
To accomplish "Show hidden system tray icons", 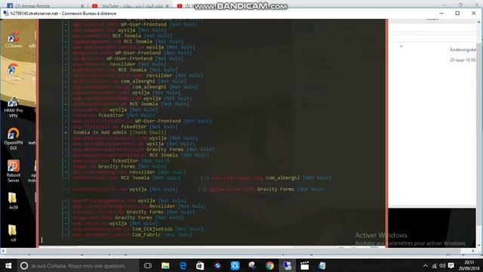I will pyautogui.click(x=426, y=265).
